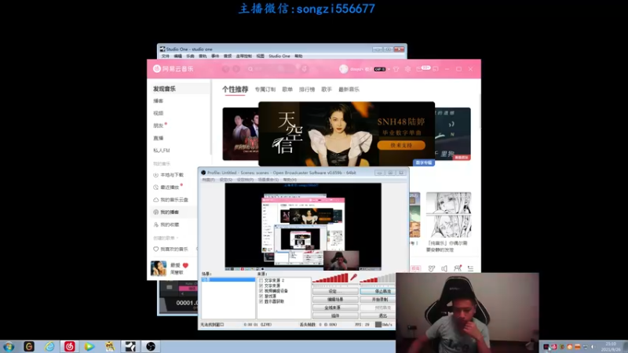Toggle the 视频捕捉设备 source checkbox in OBS
Image resolution: width=628 pixels, height=353 pixels.
tap(261, 291)
